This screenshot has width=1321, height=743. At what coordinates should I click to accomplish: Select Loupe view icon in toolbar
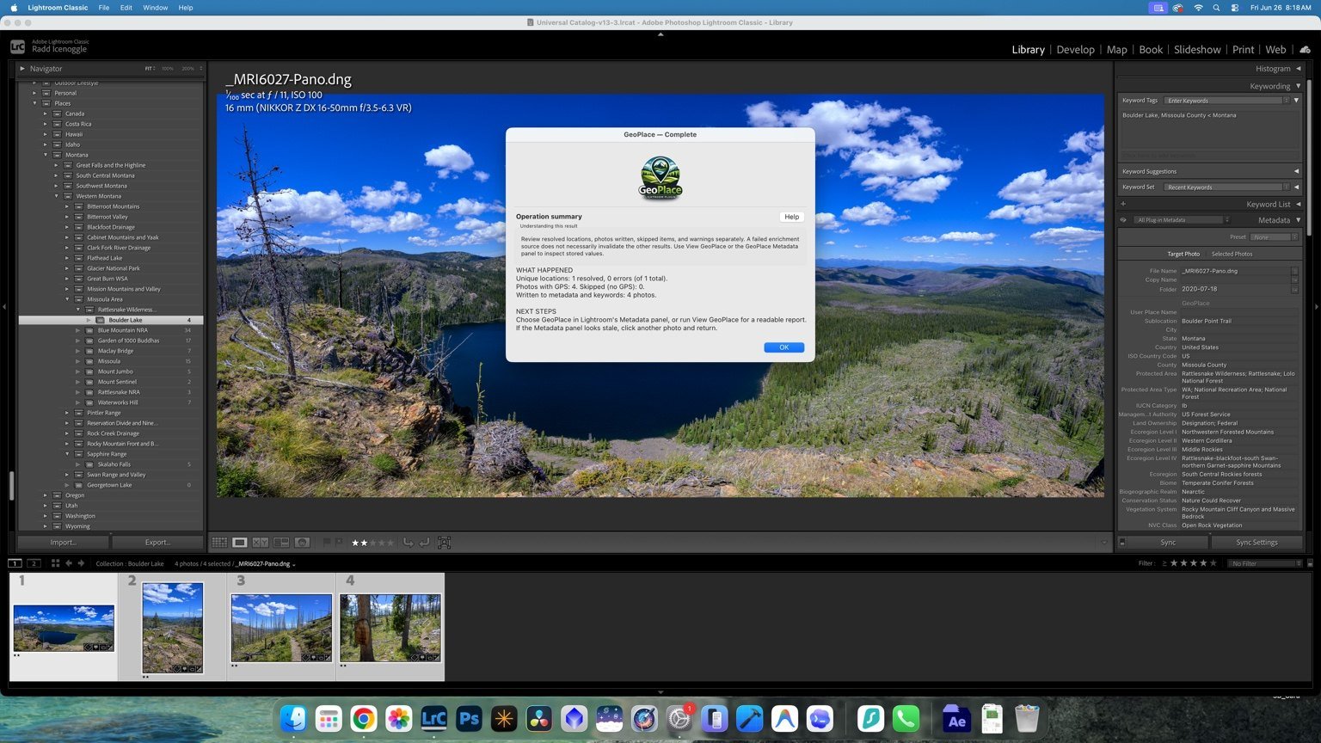click(x=240, y=543)
